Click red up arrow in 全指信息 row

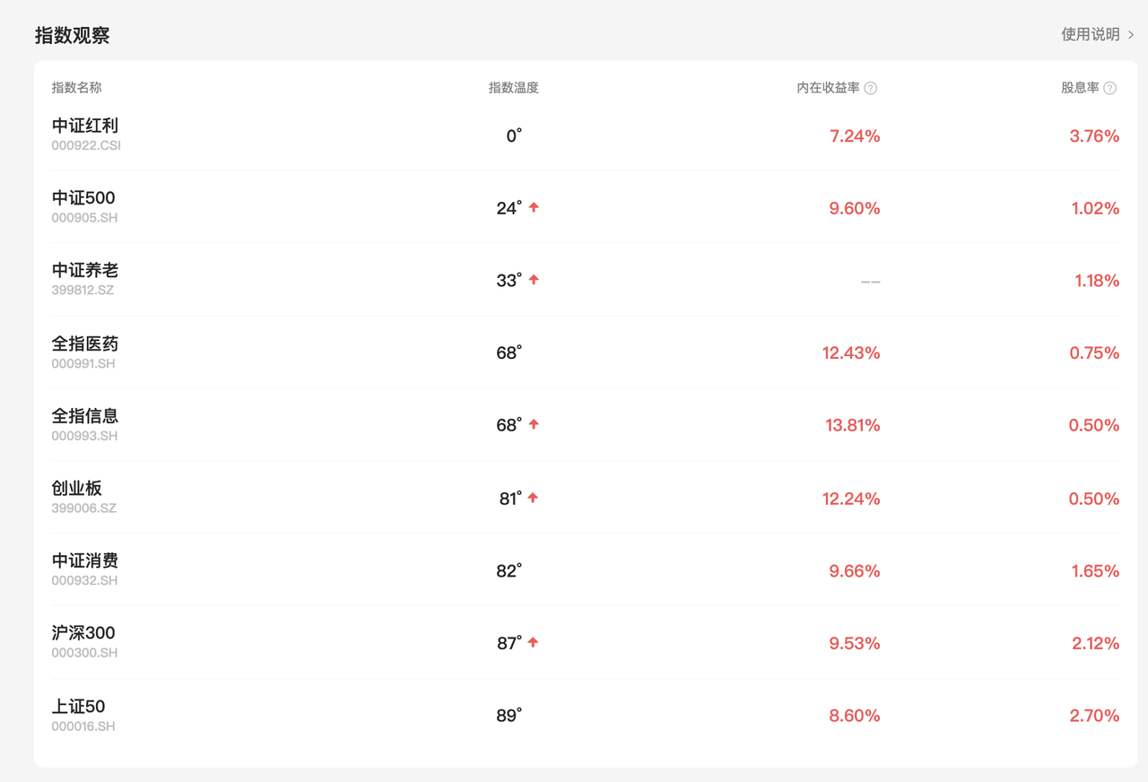pos(534,424)
